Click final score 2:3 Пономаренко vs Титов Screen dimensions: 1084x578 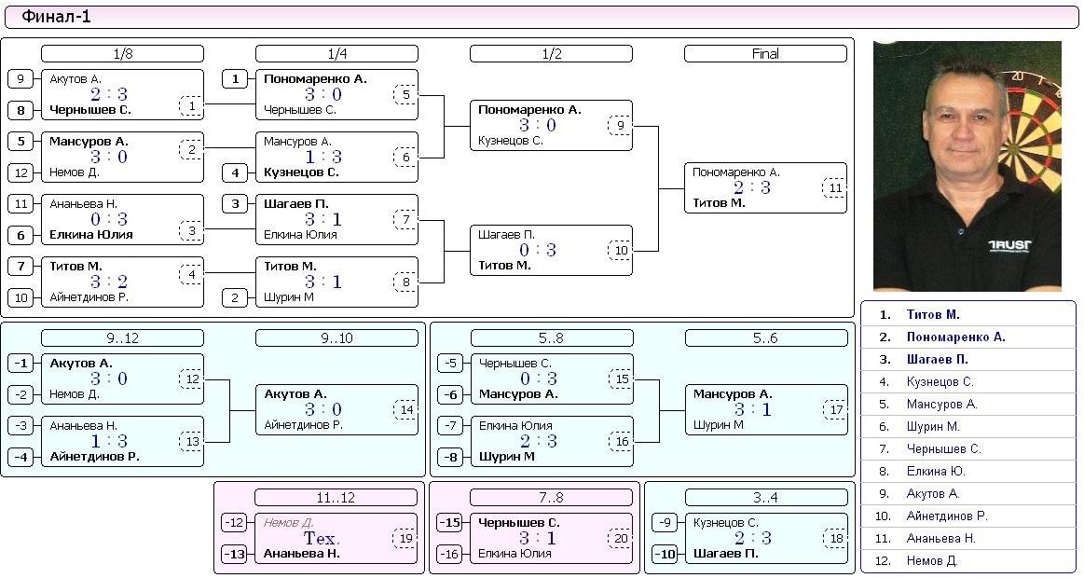tap(752, 187)
